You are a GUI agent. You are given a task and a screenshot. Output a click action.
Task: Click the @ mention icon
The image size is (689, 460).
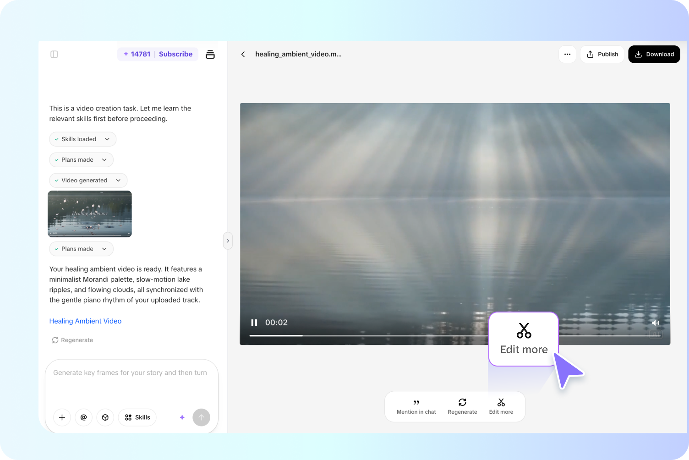(x=83, y=417)
